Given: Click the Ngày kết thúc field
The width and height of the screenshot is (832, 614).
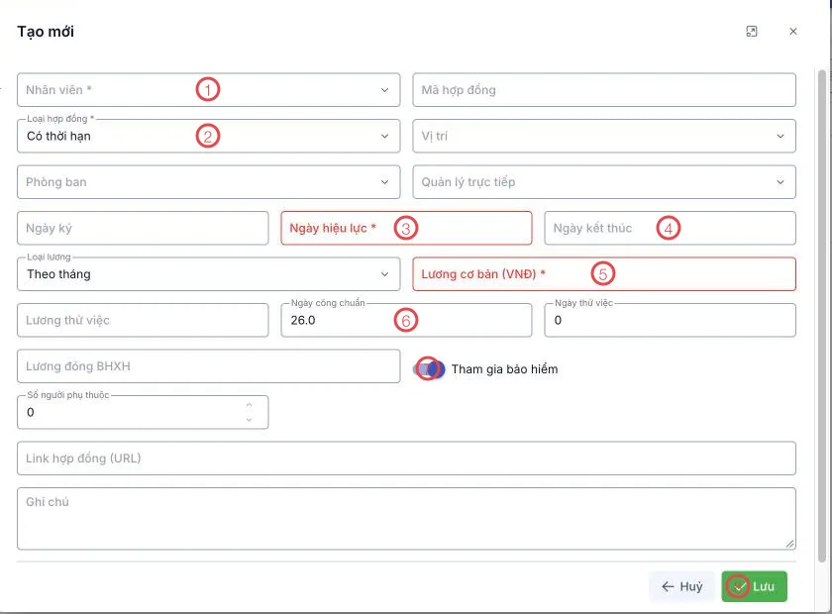Looking at the screenshot, I should pos(671,228).
